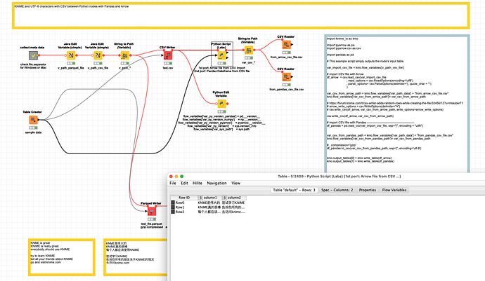
Task: Click the 'check file separator for Windows or Mac' label
Action: tap(34, 66)
